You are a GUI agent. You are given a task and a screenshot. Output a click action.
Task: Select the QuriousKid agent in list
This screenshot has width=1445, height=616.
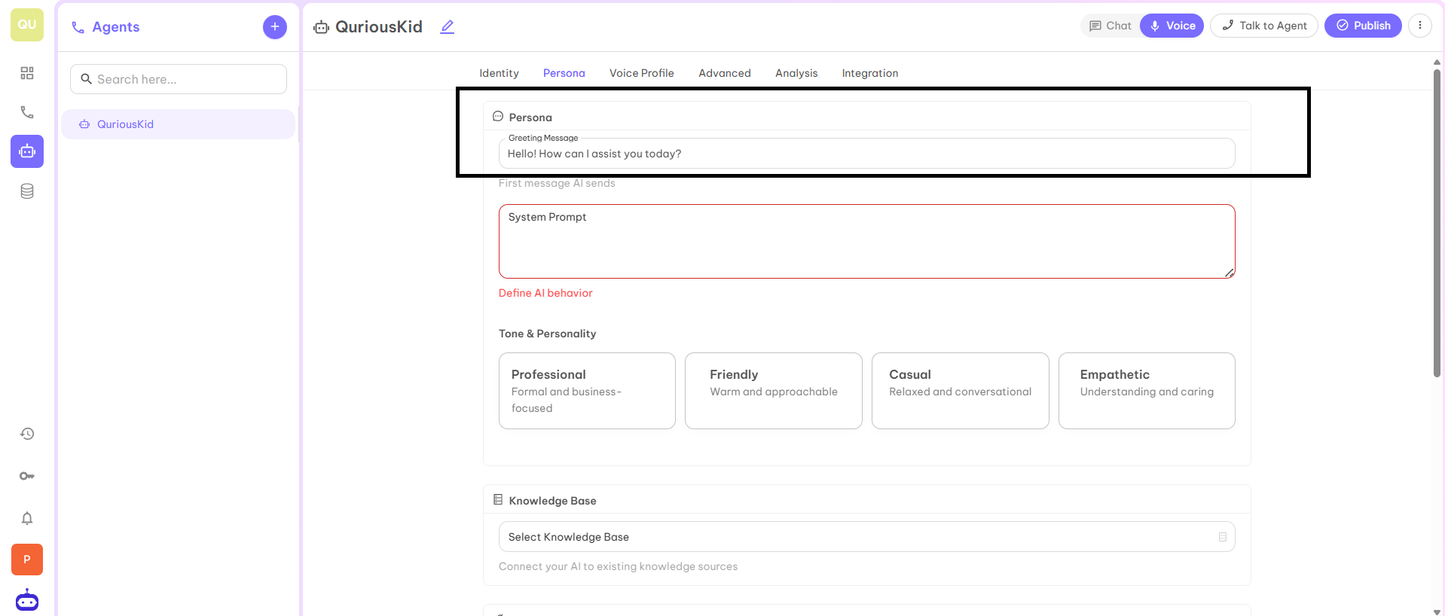(178, 124)
